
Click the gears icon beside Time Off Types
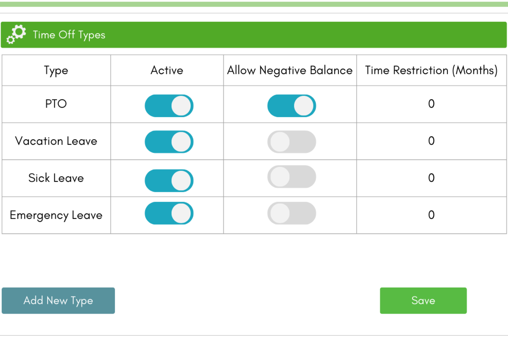click(16, 34)
